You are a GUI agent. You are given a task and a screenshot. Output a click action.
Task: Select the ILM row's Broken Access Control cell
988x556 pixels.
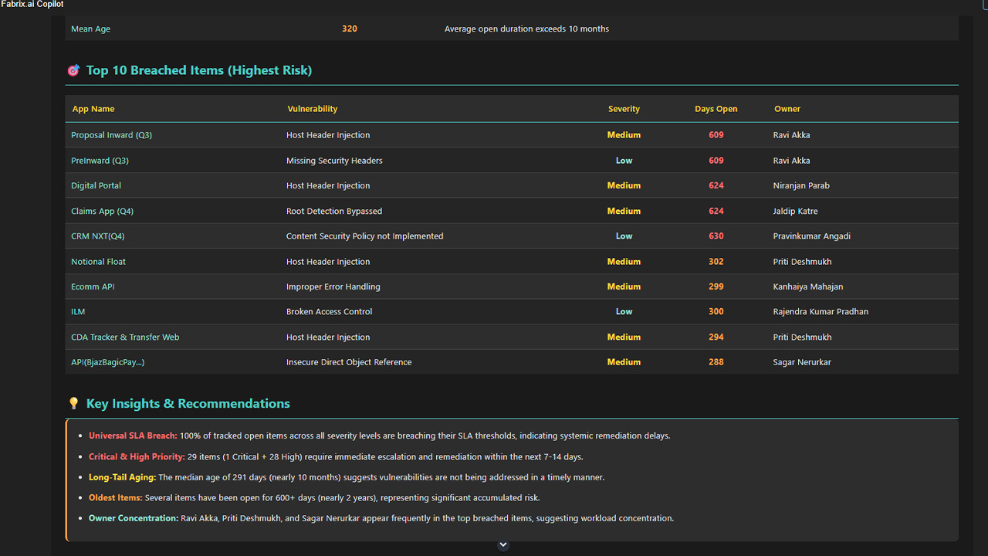point(329,312)
